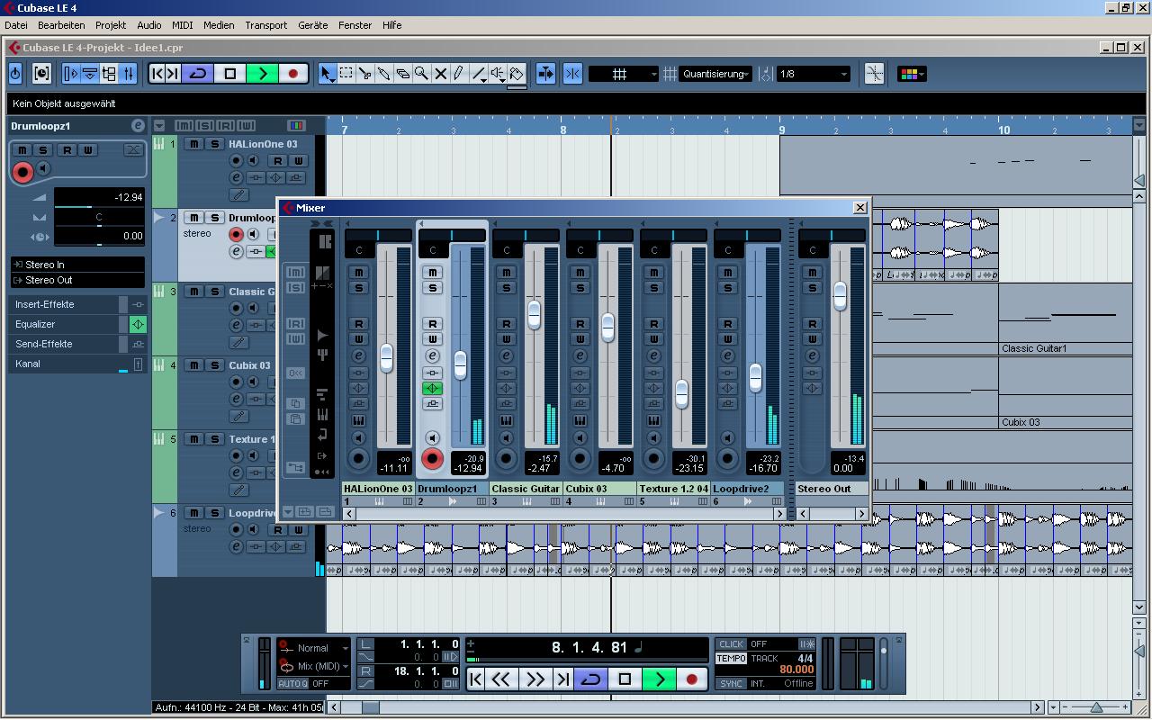
Task: Click the HALionOne 03 mixer channel fader
Action: click(386, 357)
